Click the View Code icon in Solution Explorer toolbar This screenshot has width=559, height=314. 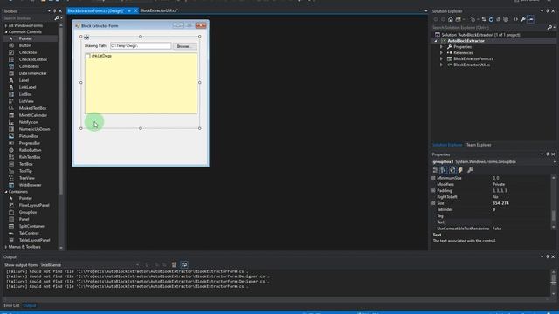click(x=515, y=19)
